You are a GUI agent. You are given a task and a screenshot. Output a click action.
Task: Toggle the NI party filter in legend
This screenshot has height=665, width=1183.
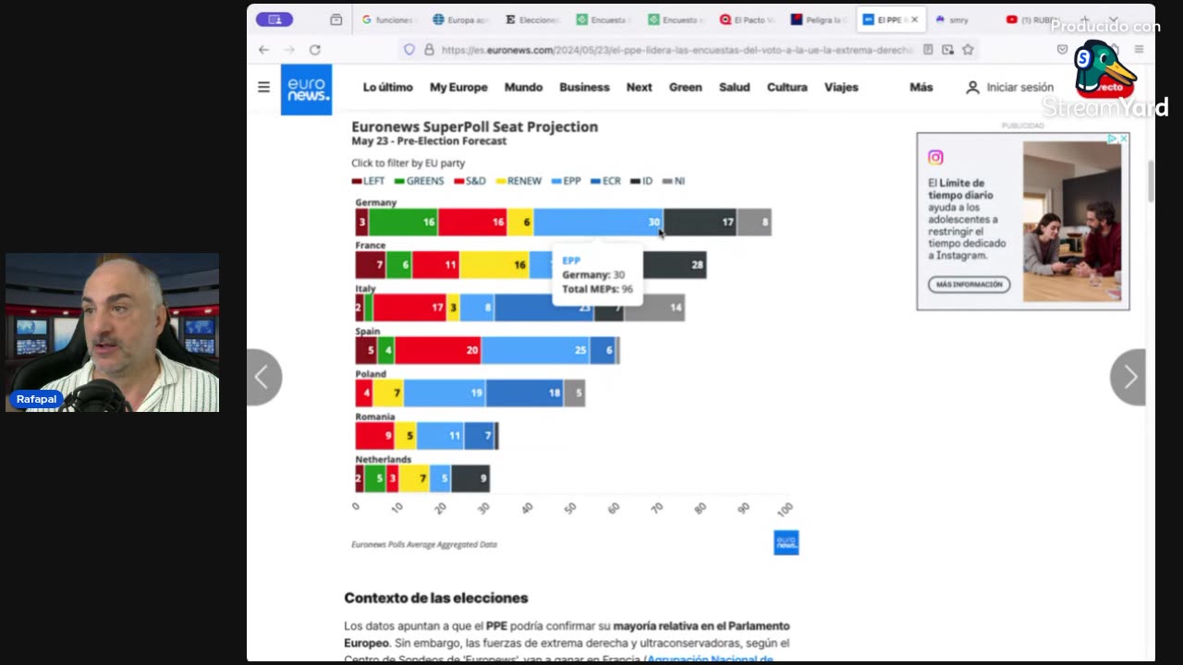(x=674, y=181)
